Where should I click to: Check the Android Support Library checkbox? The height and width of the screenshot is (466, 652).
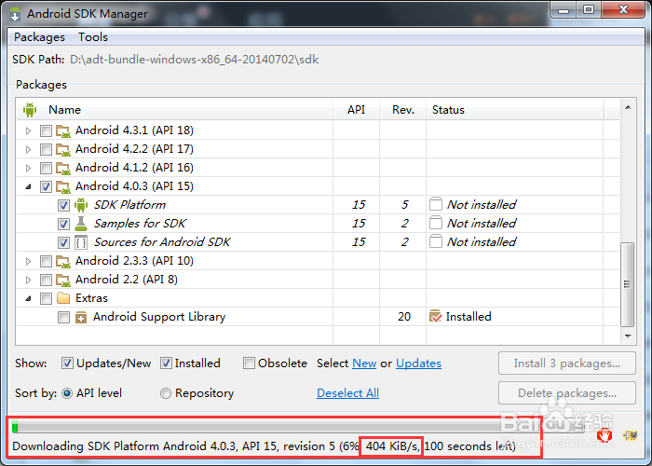click(x=63, y=318)
